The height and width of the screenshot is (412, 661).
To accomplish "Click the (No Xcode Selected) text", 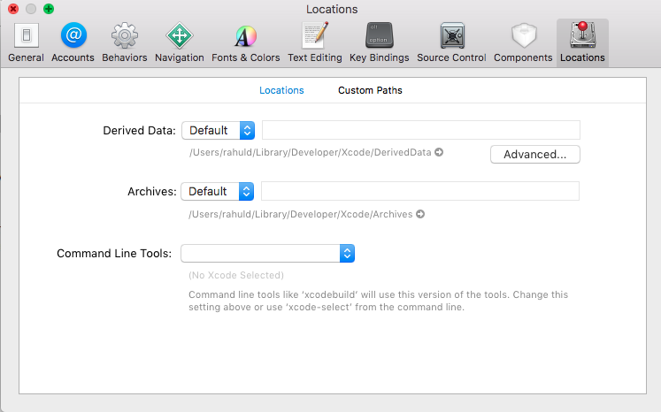I will 236,275.
